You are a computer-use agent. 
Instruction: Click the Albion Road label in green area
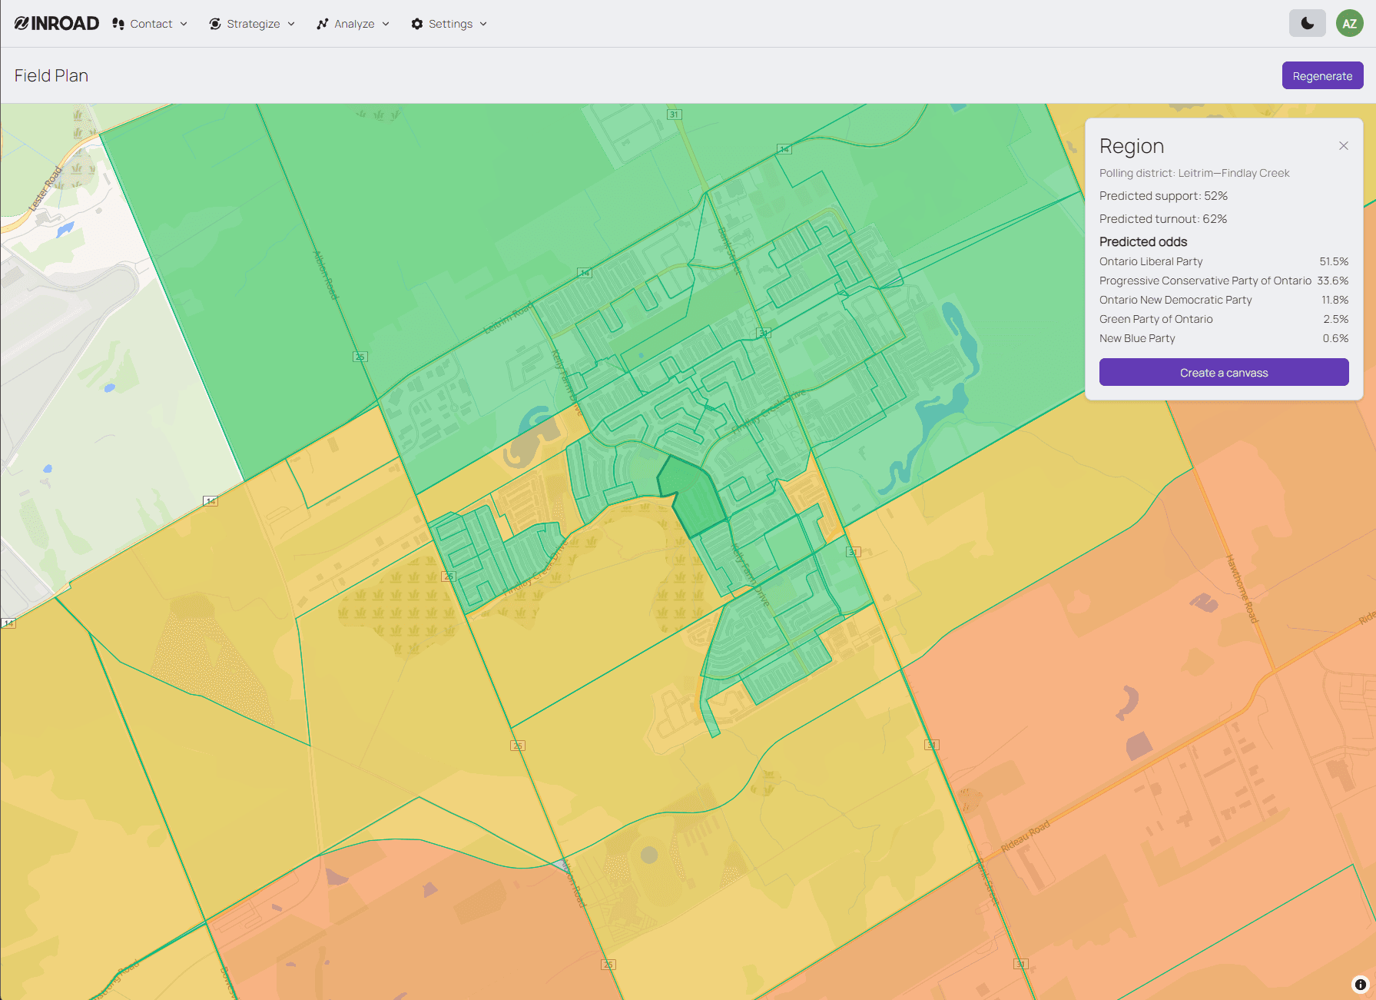click(325, 274)
